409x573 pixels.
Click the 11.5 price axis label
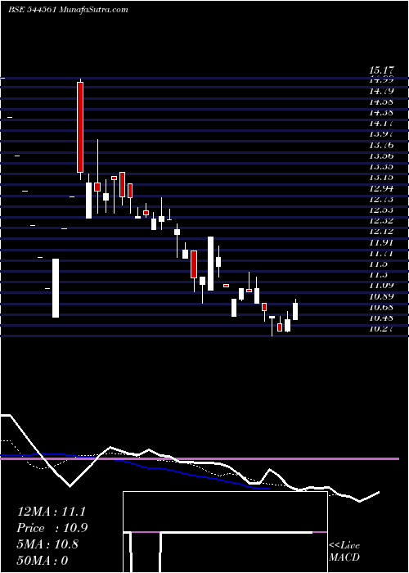[x=378, y=264]
